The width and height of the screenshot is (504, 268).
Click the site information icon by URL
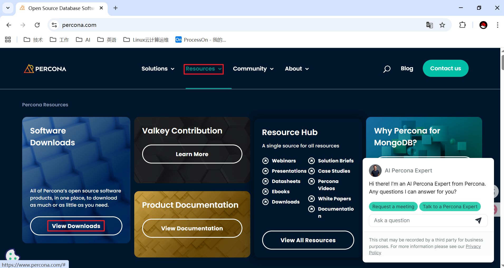click(x=54, y=25)
